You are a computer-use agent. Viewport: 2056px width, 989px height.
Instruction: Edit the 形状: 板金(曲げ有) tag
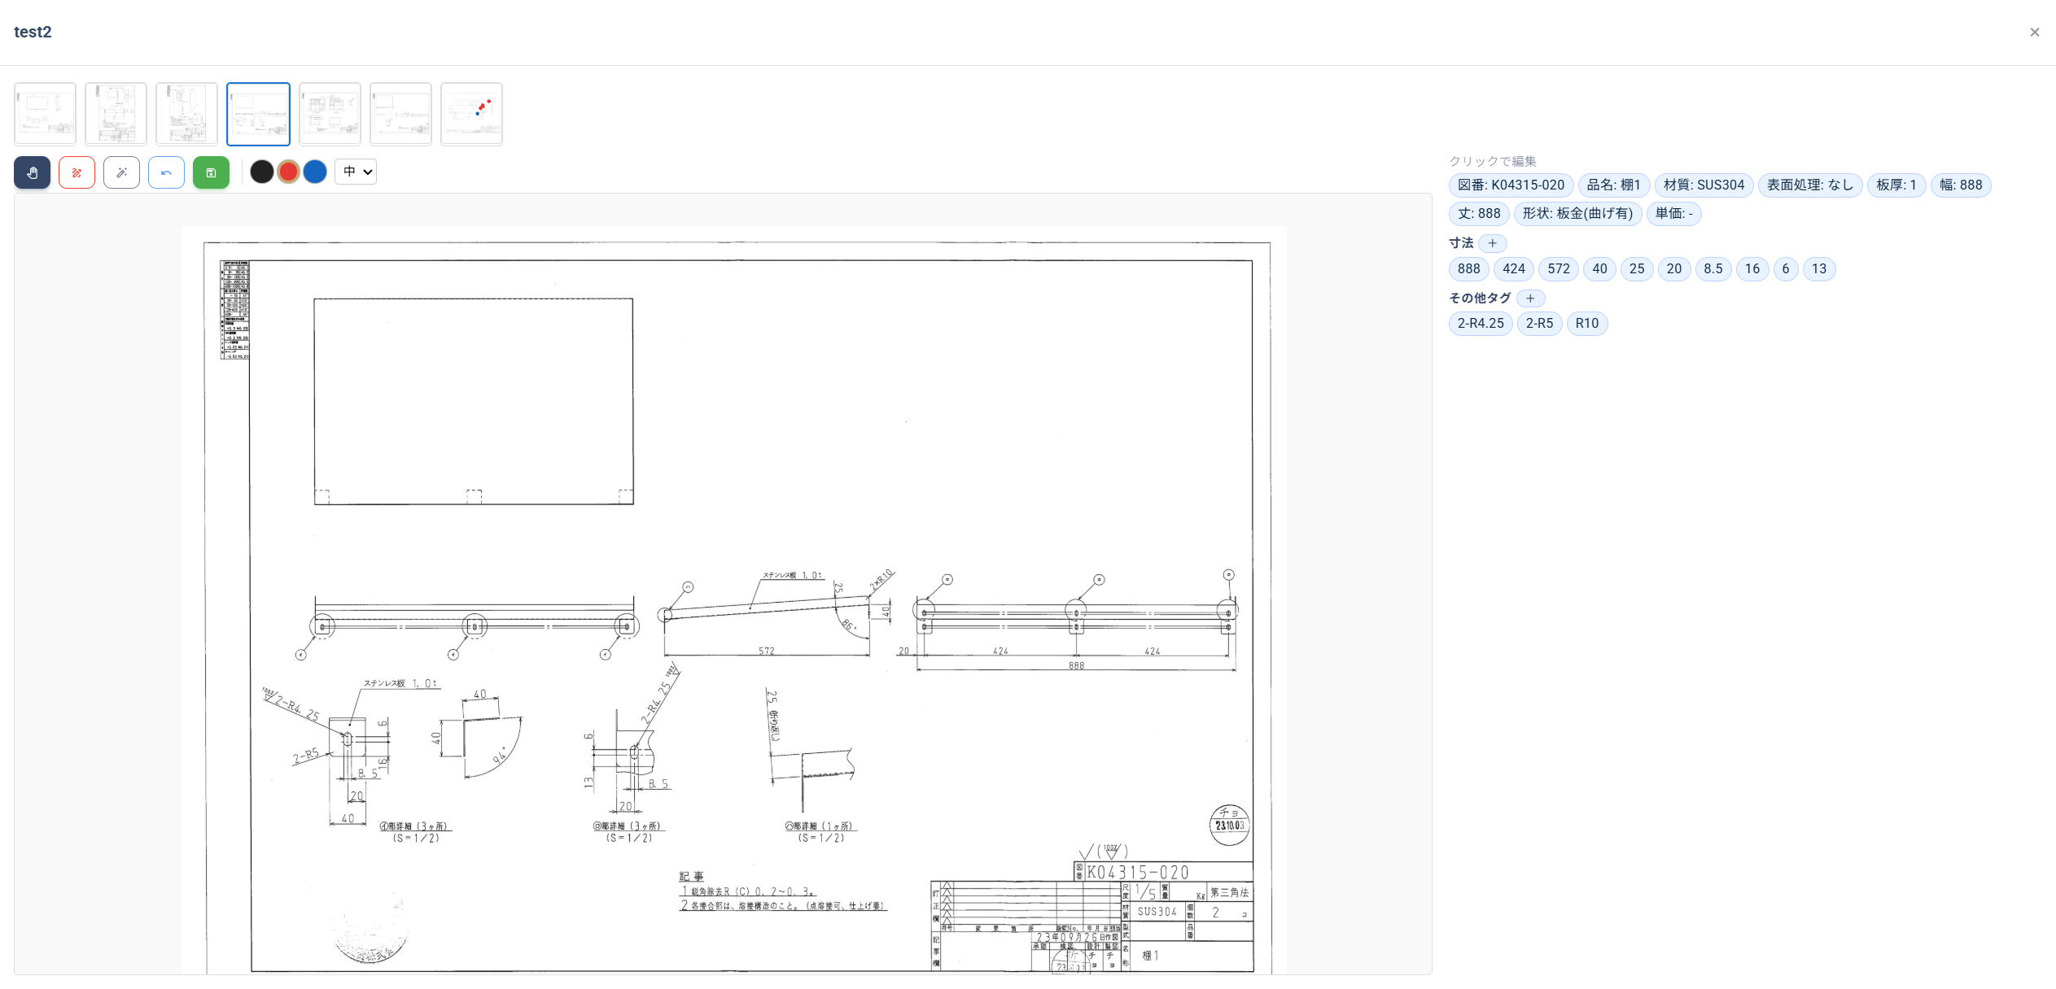1577,214
